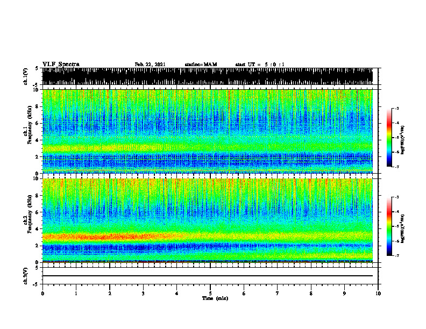Click the time-axis tick label "9"

(x=344, y=294)
